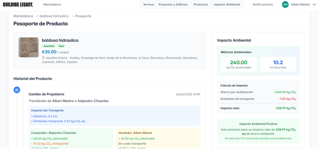Open the Proyectos y Edificios tab

(x=173, y=5)
